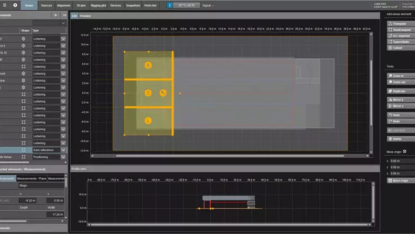The image size is (415, 234).
Task: Switch to Preview view mode
Action: (x=85, y=16)
